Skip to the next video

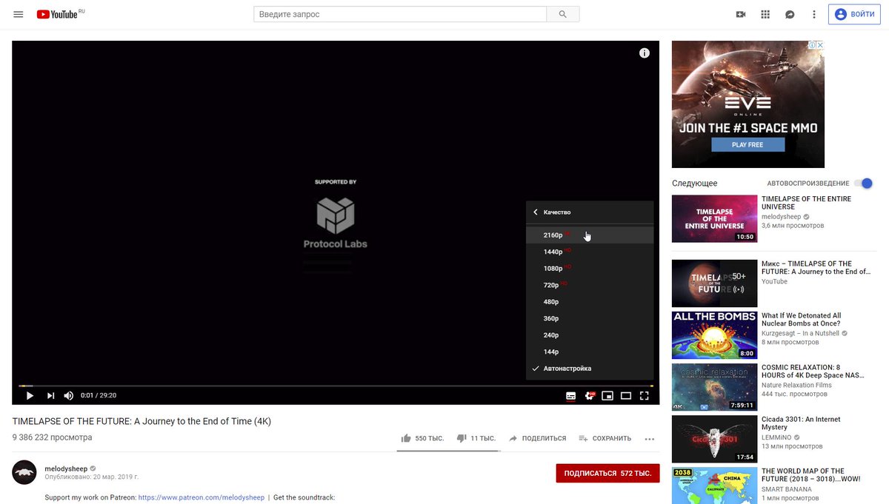[50, 395]
